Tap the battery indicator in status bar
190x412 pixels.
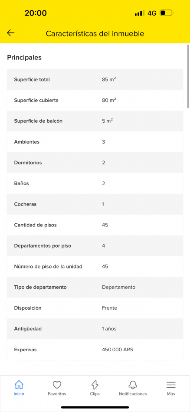166,13
